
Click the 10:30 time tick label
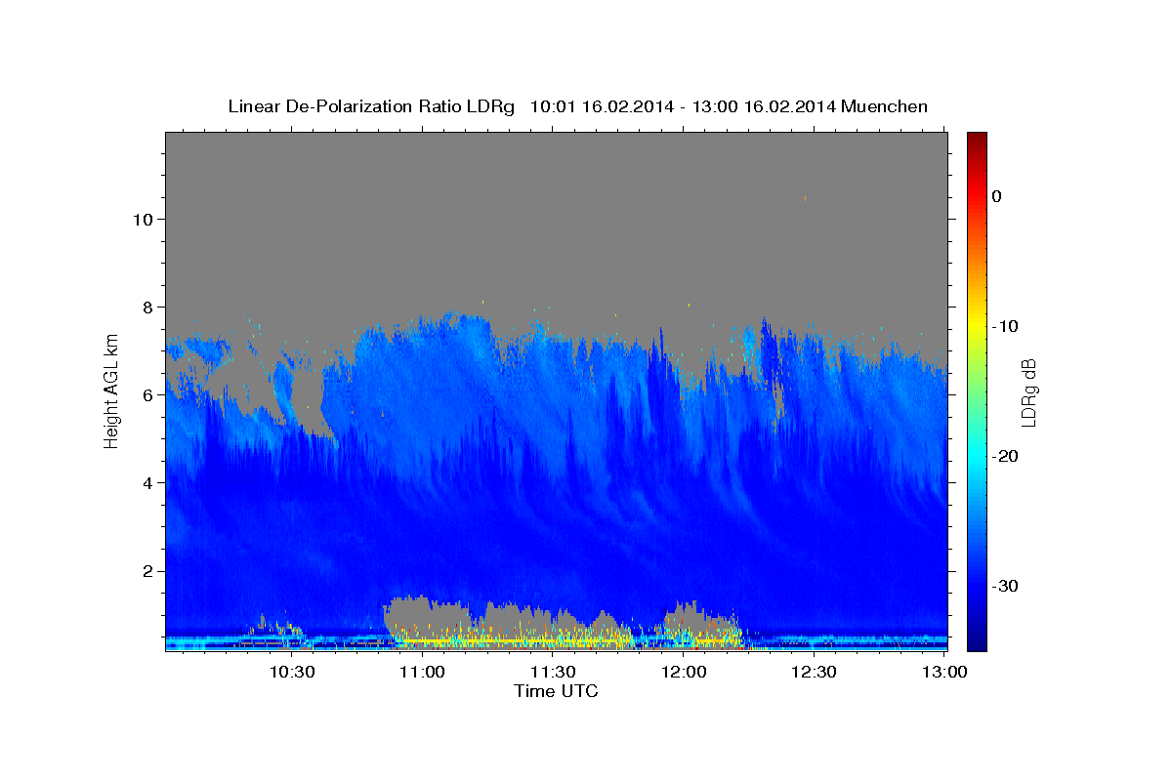click(x=292, y=672)
